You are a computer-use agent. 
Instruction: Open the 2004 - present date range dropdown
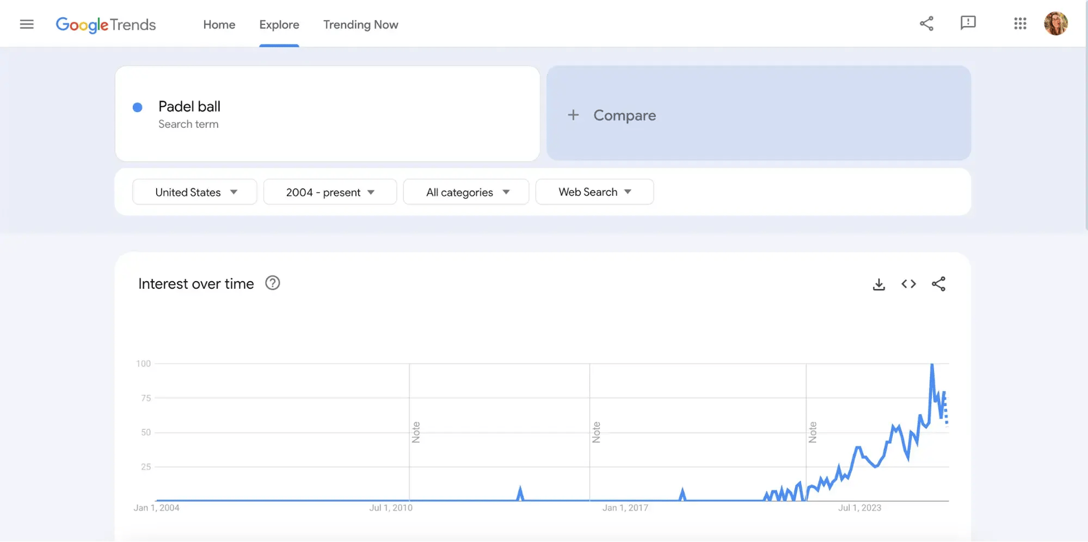point(330,192)
